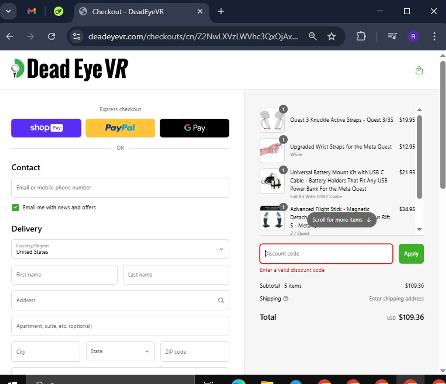Click the Quest 3 Knuckle Active Straps thumbnail
This screenshot has height=384, width=446.
pyautogui.click(x=272, y=120)
